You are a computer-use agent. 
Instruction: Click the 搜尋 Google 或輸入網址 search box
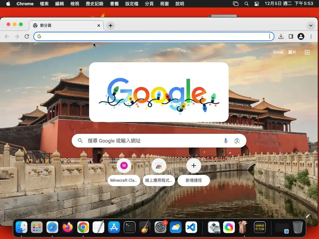coord(159,141)
